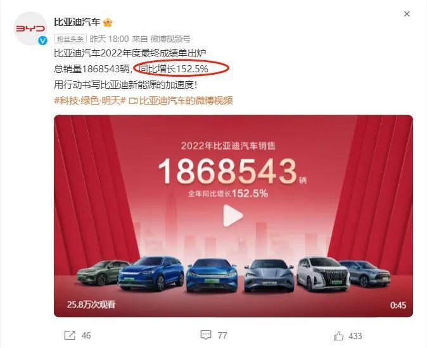Open 比亚迪汽车的微博视频 video link
The height and width of the screenshot is (348, 427).
pos(186,101)
